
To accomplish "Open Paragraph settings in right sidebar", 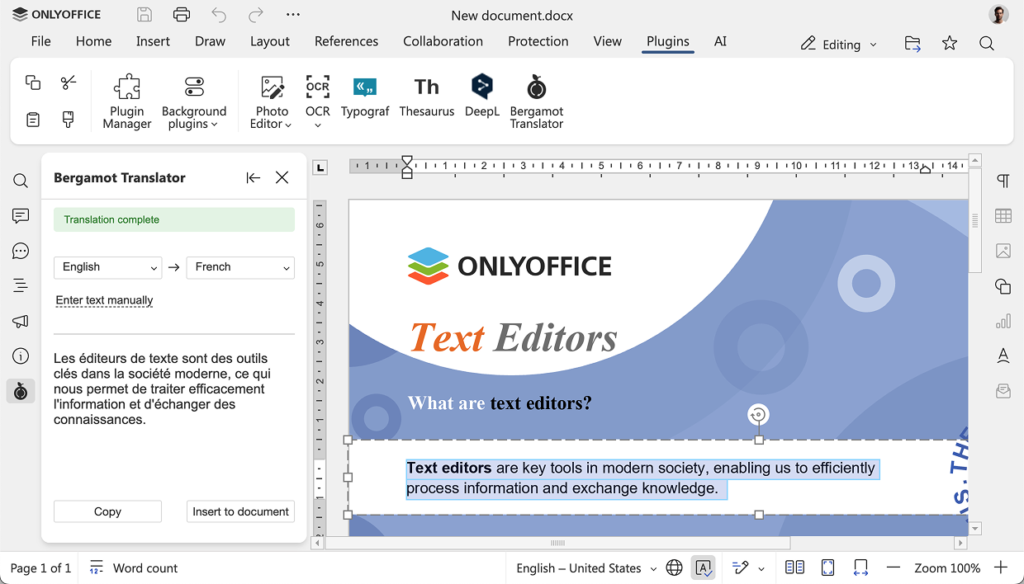I will [1003, 181].
